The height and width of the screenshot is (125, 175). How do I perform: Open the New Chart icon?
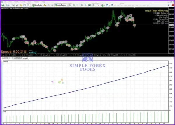3,5
